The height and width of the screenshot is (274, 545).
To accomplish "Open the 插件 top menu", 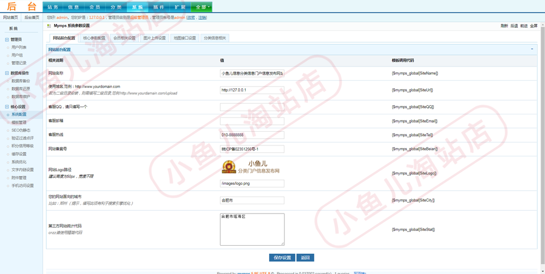I will point(159,7).
